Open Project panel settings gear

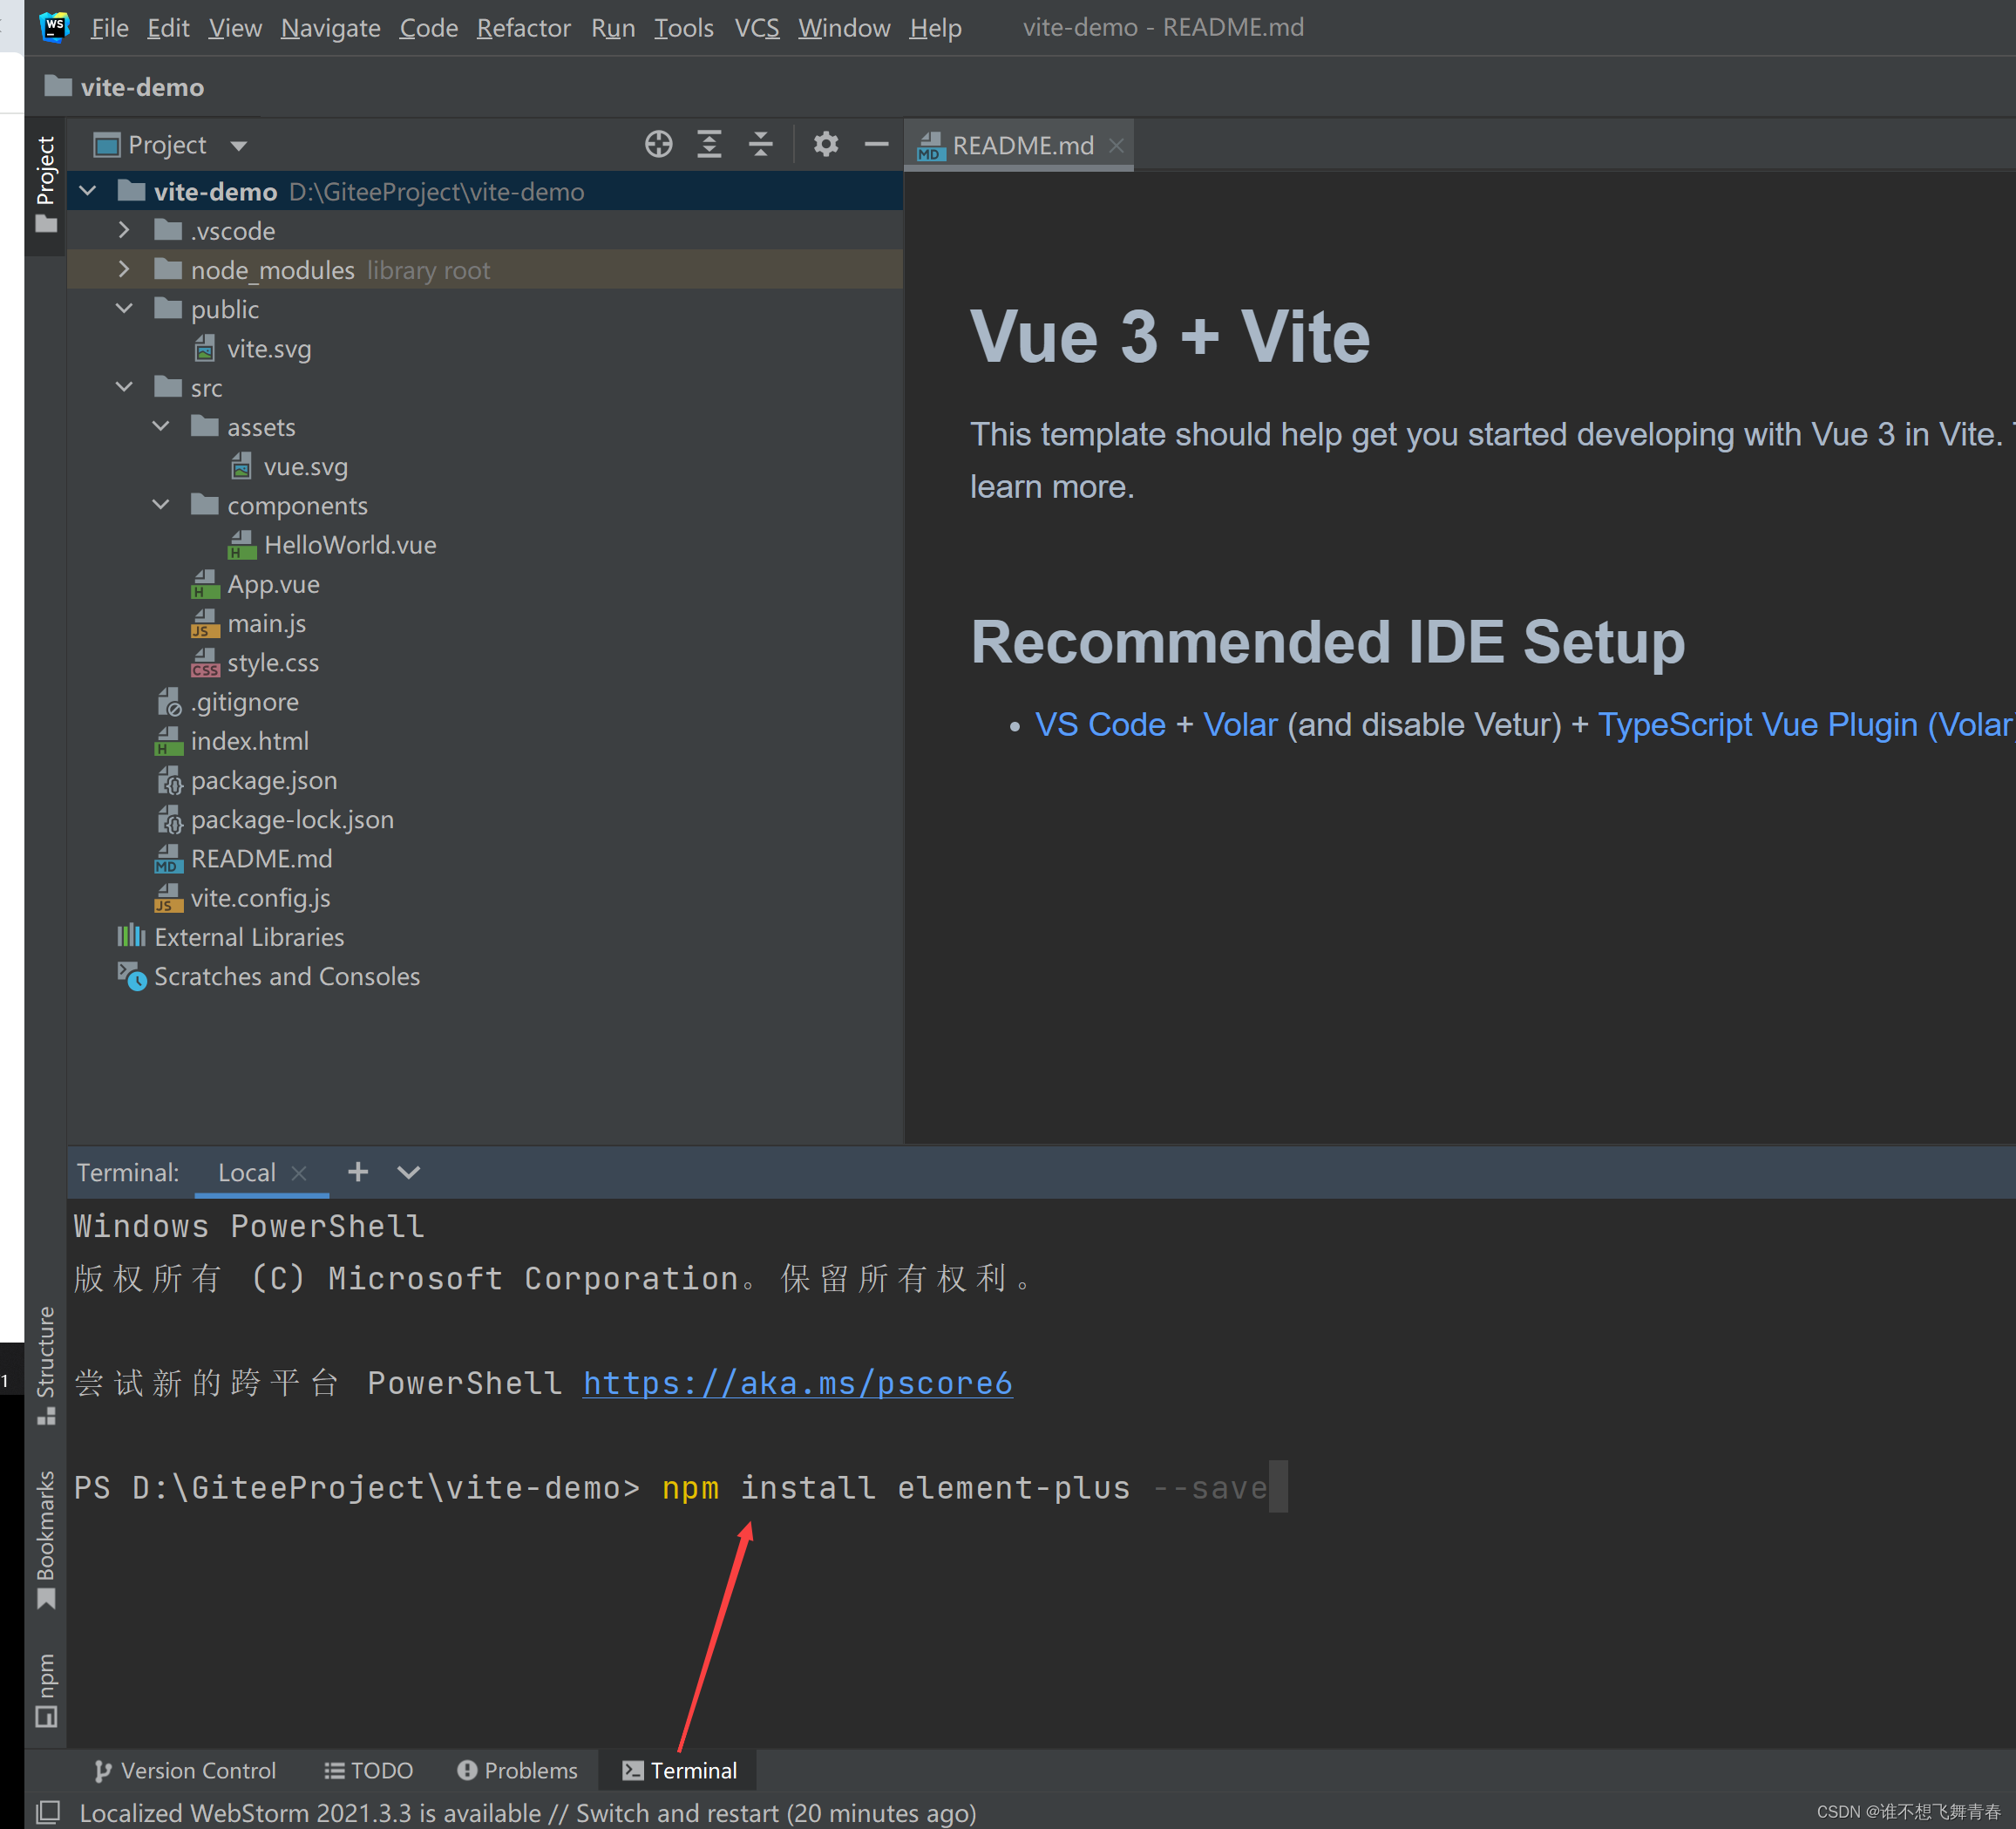826,144
